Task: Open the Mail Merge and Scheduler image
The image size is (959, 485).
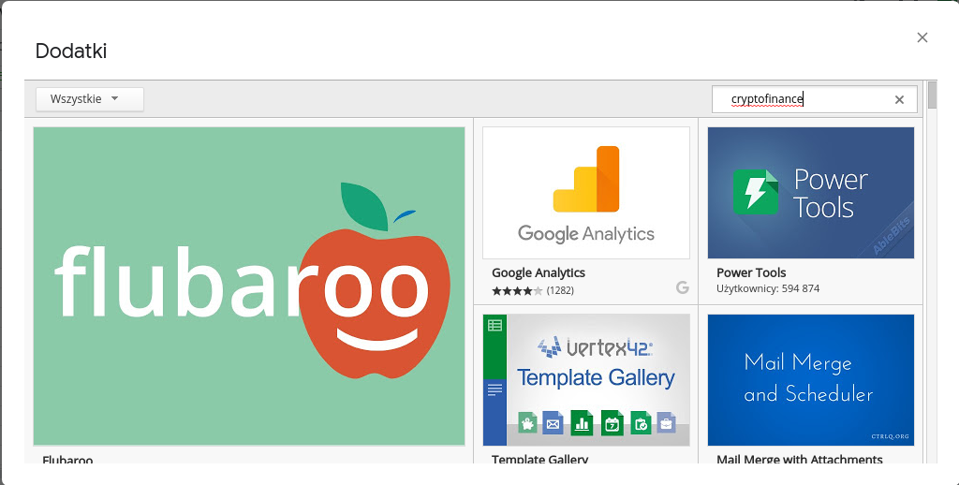Action: [810, 380]
